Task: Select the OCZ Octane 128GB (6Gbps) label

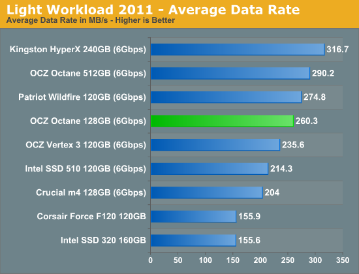Action: point(88,121)
